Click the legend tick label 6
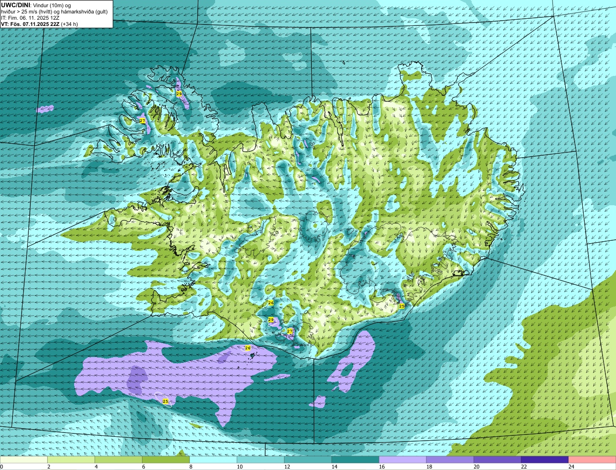This screenshot has height=470, width=616. pos(143,467)
